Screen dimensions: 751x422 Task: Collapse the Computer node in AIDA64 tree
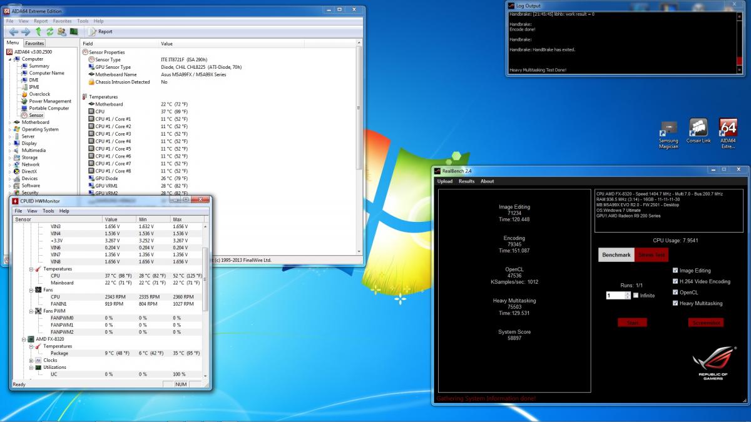pos(10,59)
